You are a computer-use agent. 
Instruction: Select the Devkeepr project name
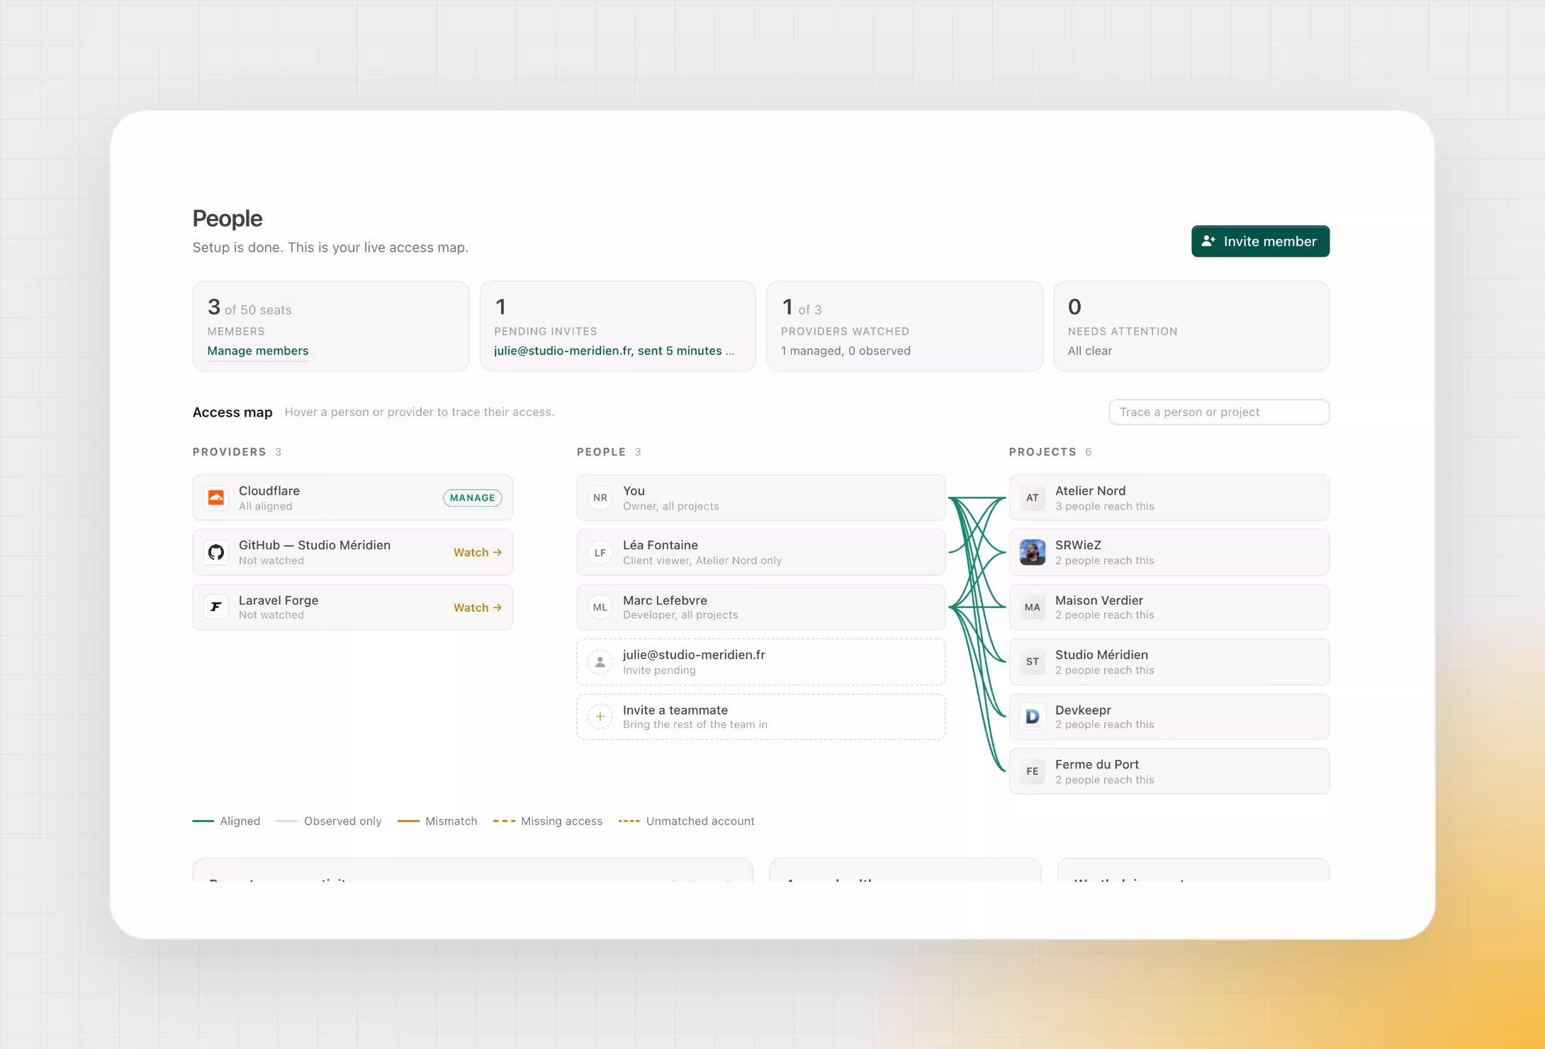[1083, 710]
